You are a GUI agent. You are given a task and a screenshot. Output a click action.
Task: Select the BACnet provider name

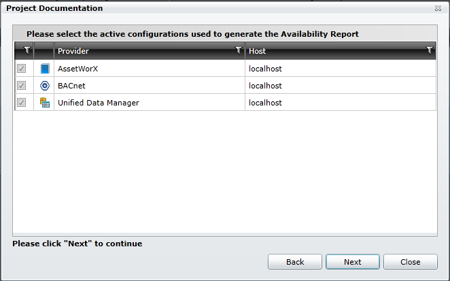[73, 86]
